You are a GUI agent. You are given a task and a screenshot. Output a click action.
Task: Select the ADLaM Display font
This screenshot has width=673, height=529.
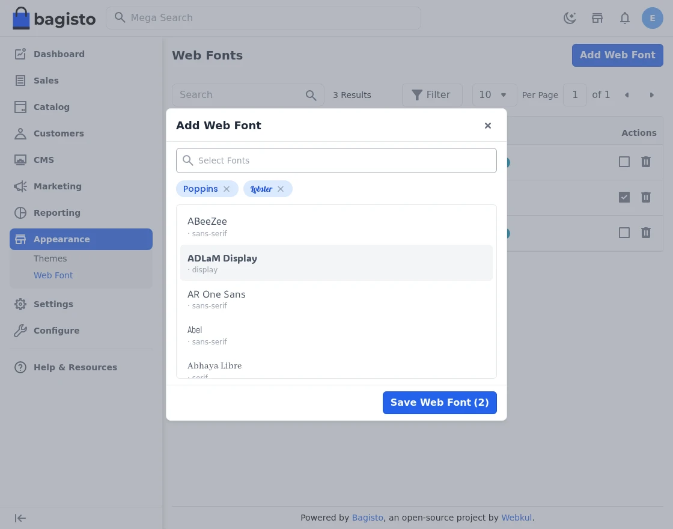click(x=336, y=263)
